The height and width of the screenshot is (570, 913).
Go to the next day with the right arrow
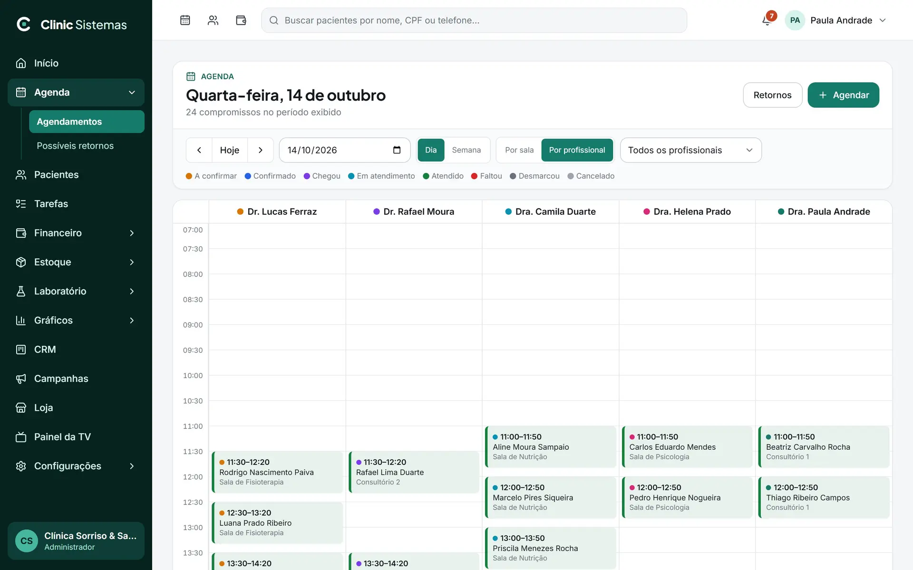click(x=261, y=150)
